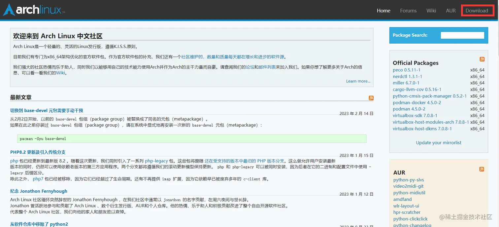Open article 切换到 base-devel 元包需要手动干预
The image size is (499, 227).
47,110
